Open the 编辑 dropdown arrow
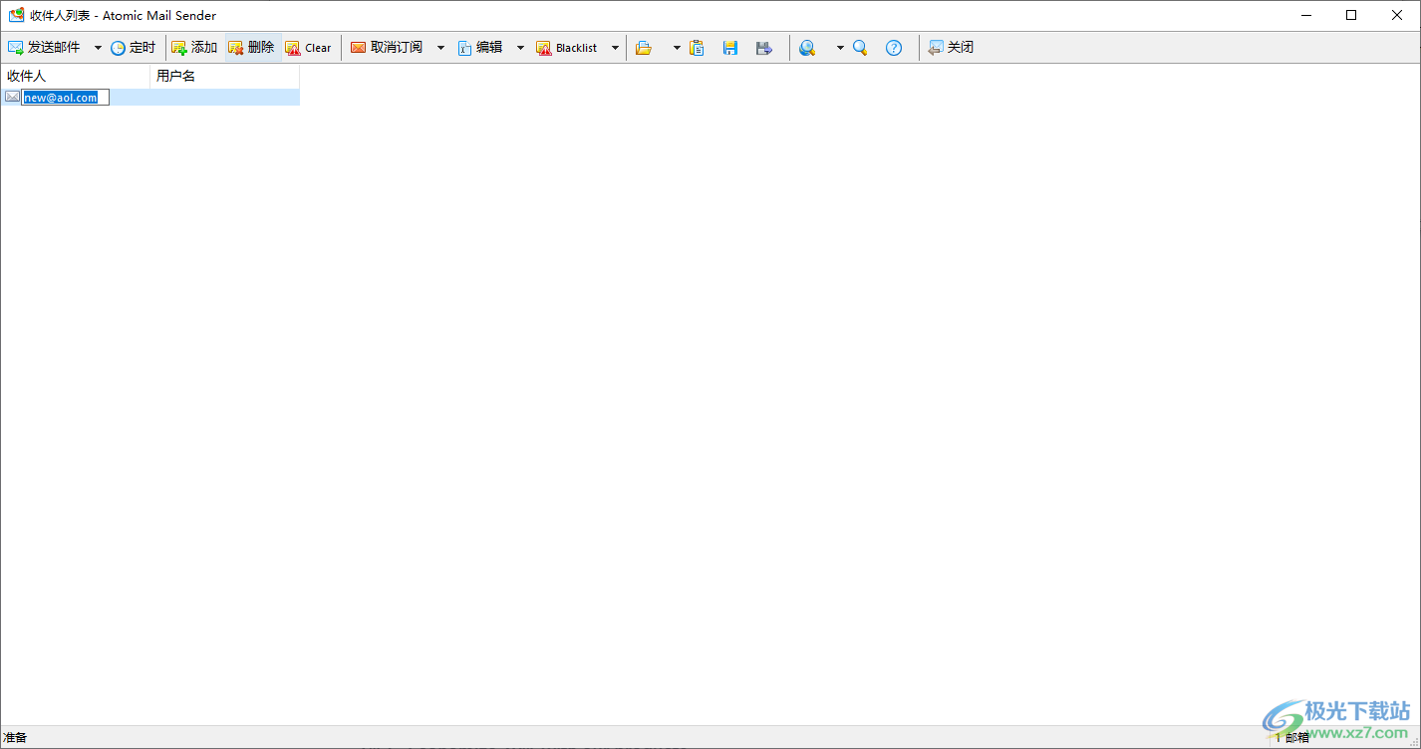 click(x=520, y=48)
